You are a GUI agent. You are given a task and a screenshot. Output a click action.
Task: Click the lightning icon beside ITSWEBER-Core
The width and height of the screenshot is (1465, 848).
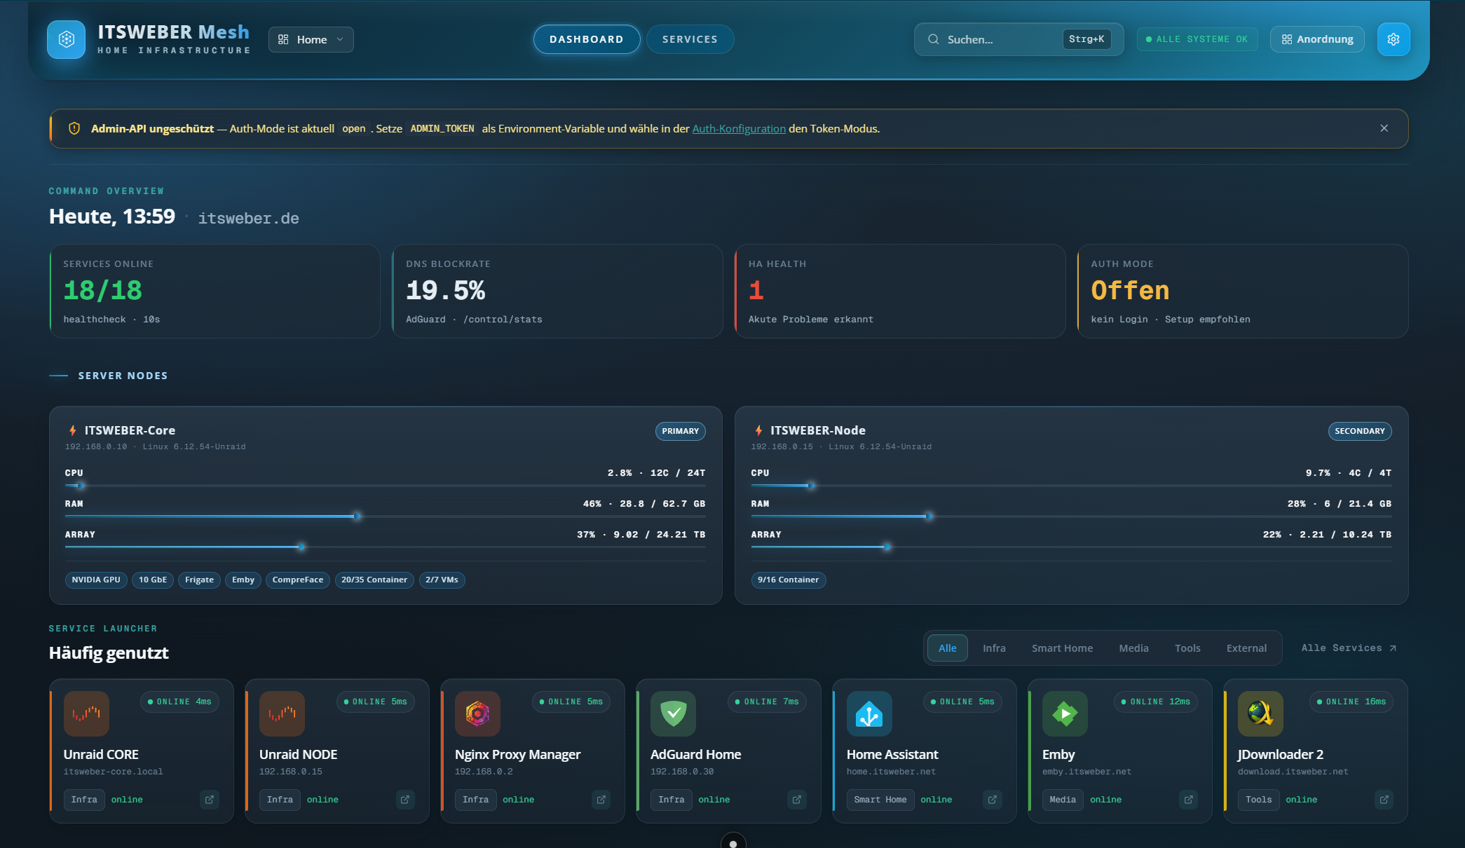[72, 430]
